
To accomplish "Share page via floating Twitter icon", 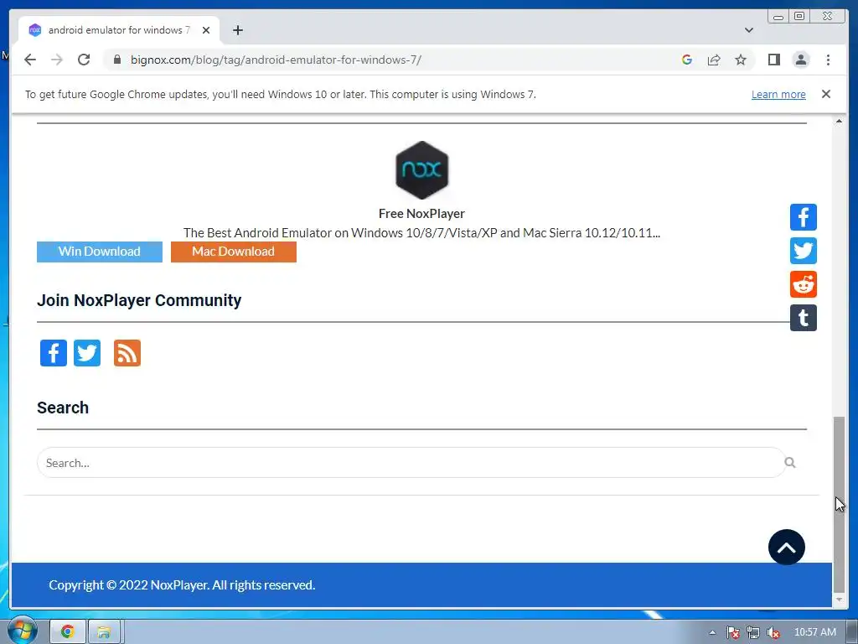I will (x=804, y=251).
